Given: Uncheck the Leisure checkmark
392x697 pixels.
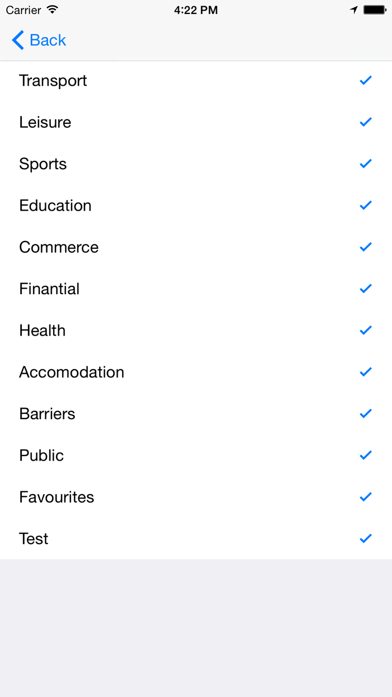Looking at the screenshot, I should 366,122.
